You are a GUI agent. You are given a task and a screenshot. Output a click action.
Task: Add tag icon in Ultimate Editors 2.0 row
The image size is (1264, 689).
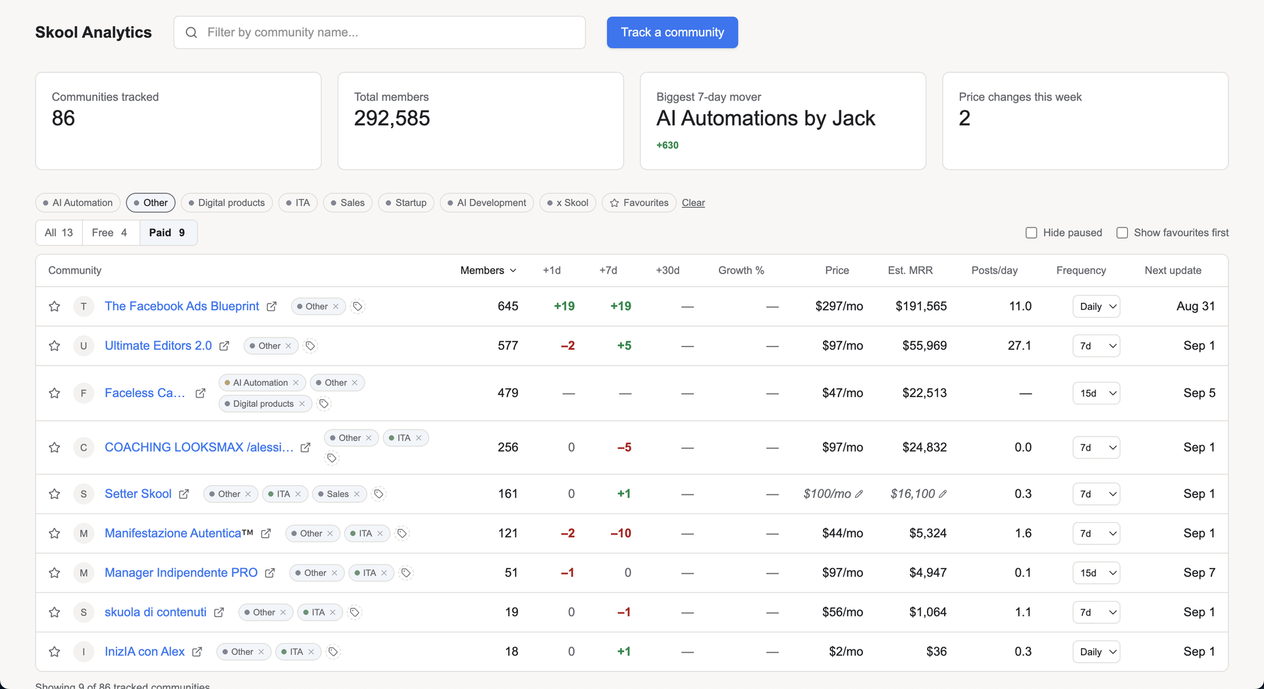click(310, 346)
